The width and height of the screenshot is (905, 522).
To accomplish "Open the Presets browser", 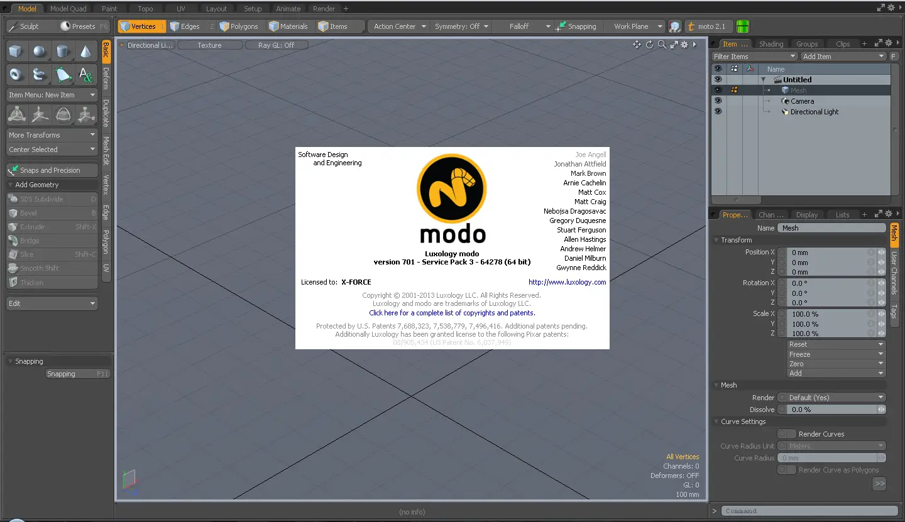I will [x=84, y=26].
